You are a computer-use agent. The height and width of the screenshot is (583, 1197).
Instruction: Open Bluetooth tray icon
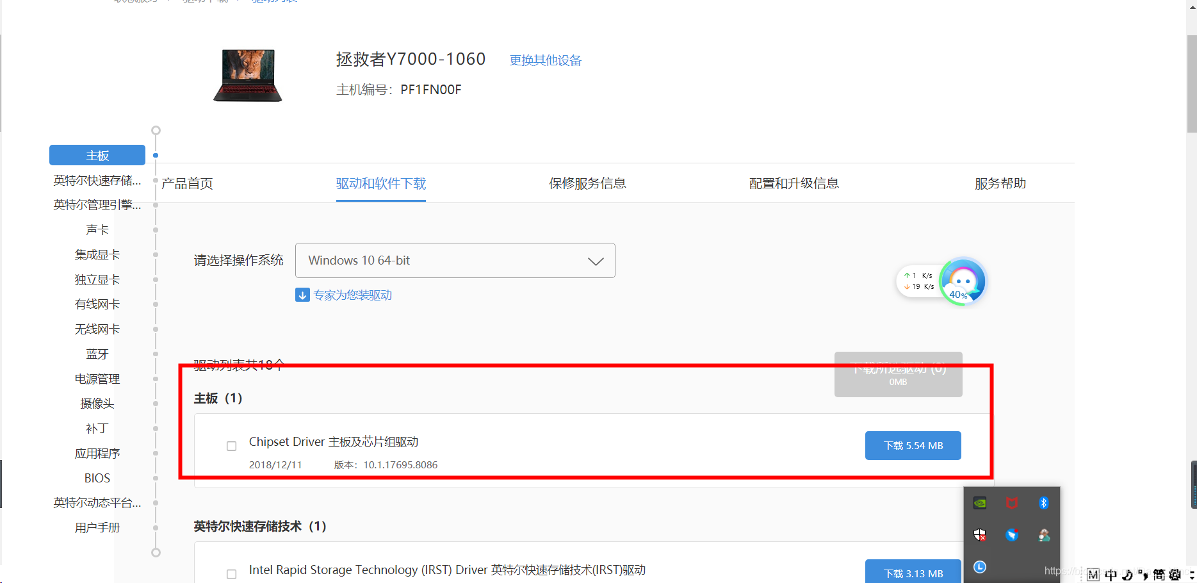(1043, 503)
